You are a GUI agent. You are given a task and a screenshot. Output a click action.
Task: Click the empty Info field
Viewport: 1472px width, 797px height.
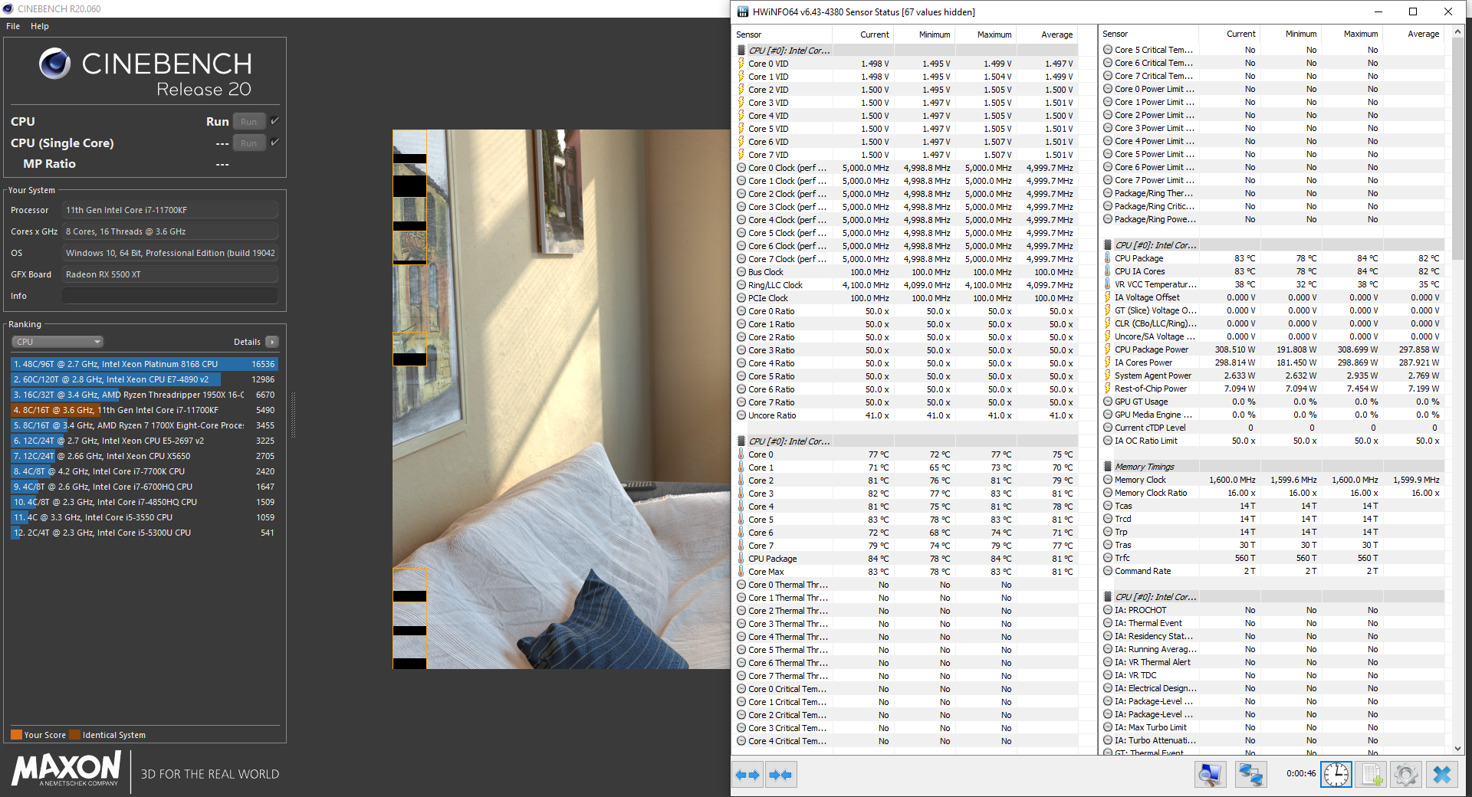[x=170, y=296]
